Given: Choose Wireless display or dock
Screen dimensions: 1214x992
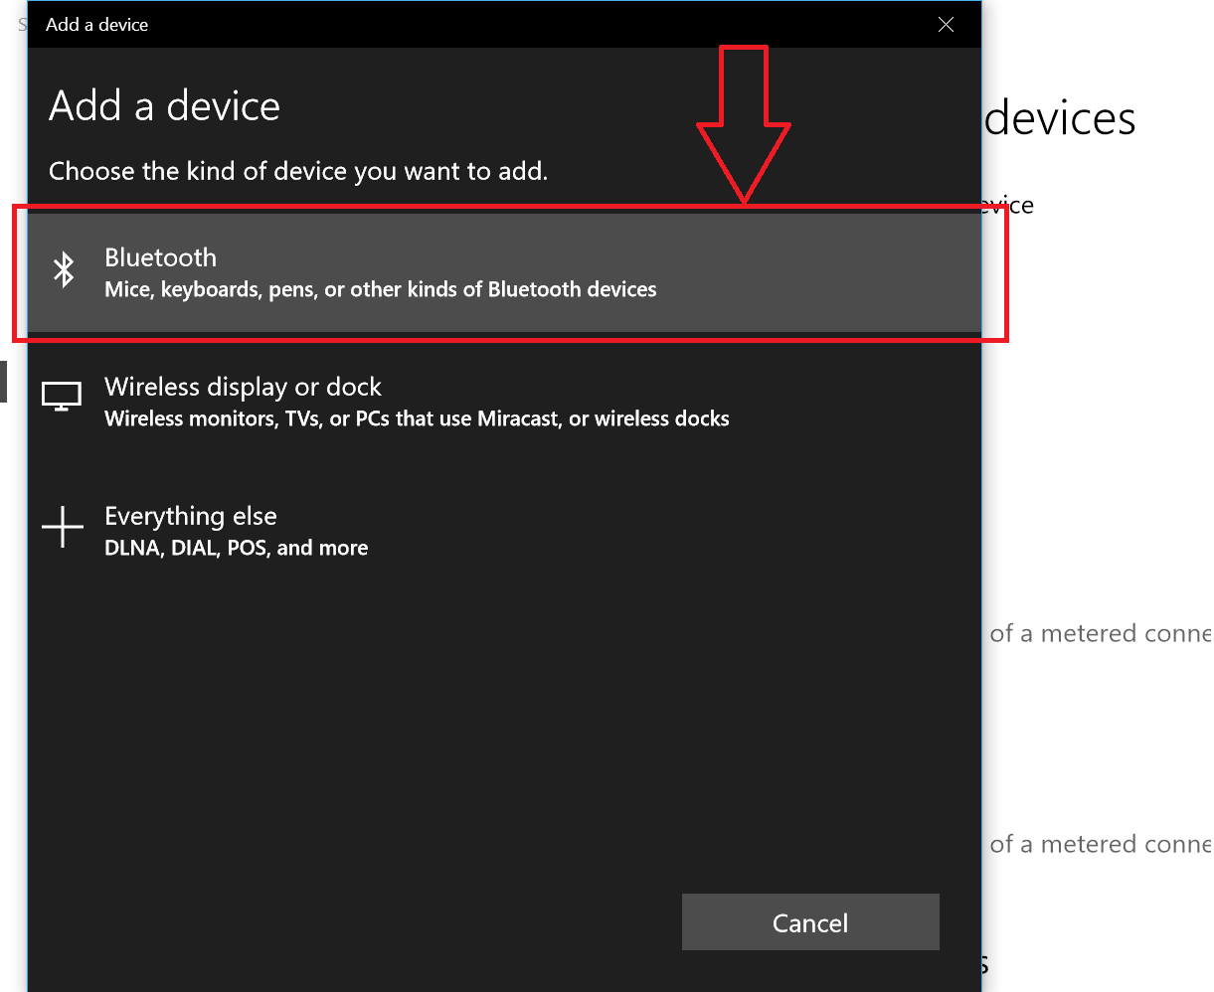Looking at the screenshot, I should [x=504, y=402].
